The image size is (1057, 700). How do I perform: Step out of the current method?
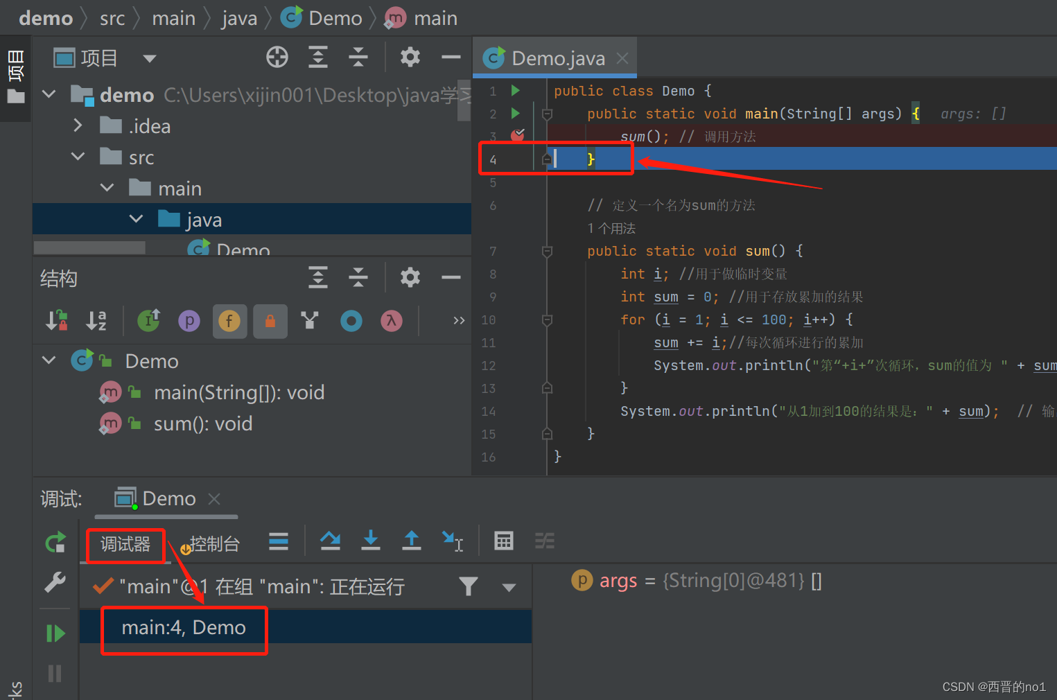pos(412,541)
